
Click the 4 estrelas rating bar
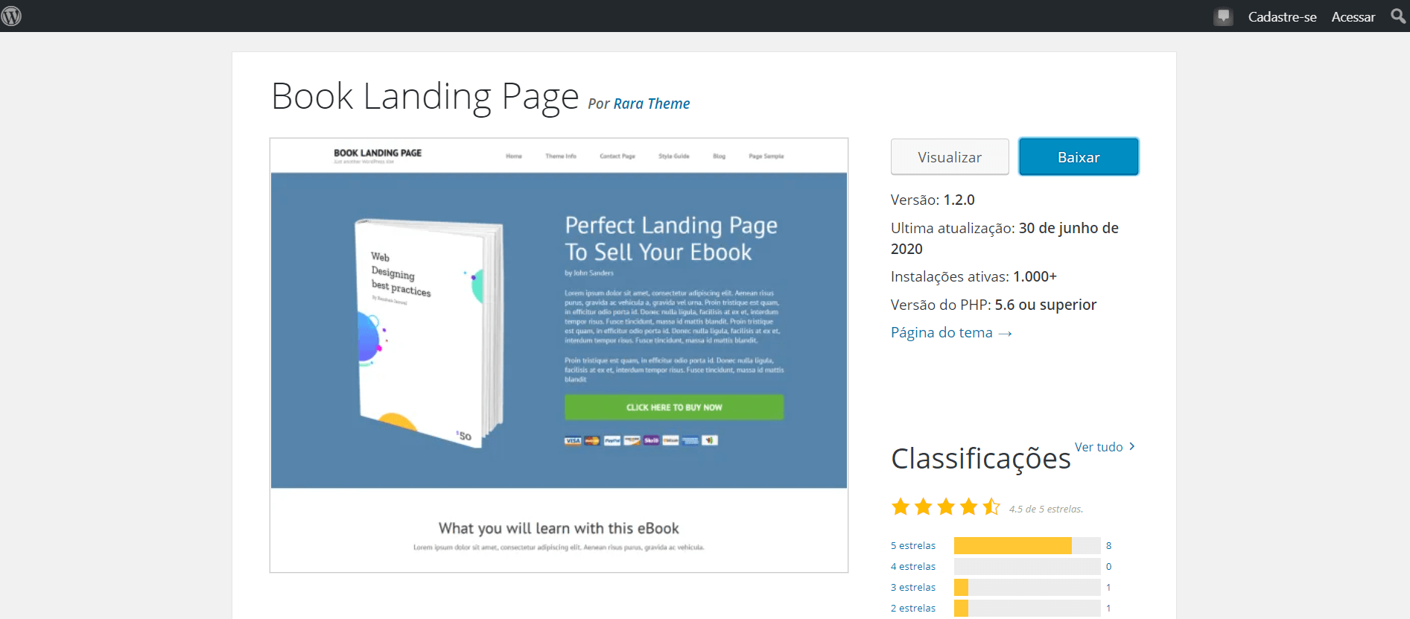point(1027,567)
